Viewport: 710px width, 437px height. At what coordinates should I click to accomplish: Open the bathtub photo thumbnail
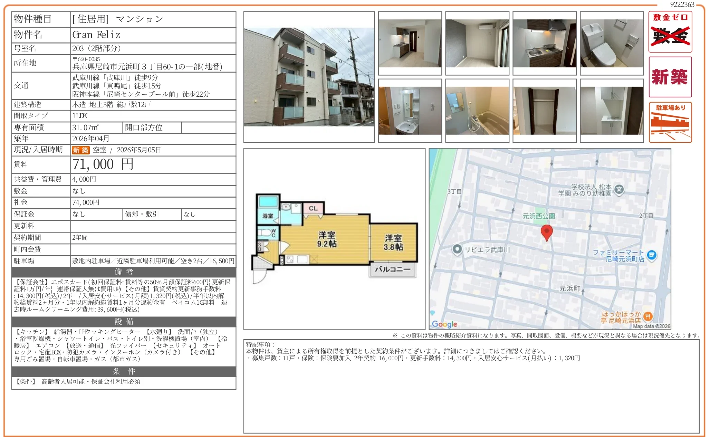point(477,111)
